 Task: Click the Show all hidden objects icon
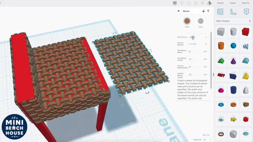pyautogui.click(x=175, y=3)
